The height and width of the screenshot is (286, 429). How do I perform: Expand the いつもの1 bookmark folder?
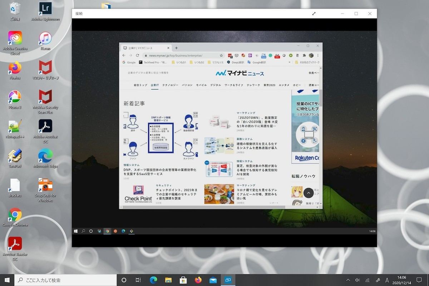click(179, 62)
